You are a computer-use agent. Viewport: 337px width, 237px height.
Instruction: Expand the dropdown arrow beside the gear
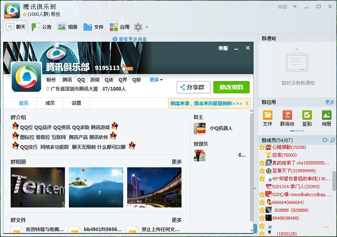click(x=146, y=27)
